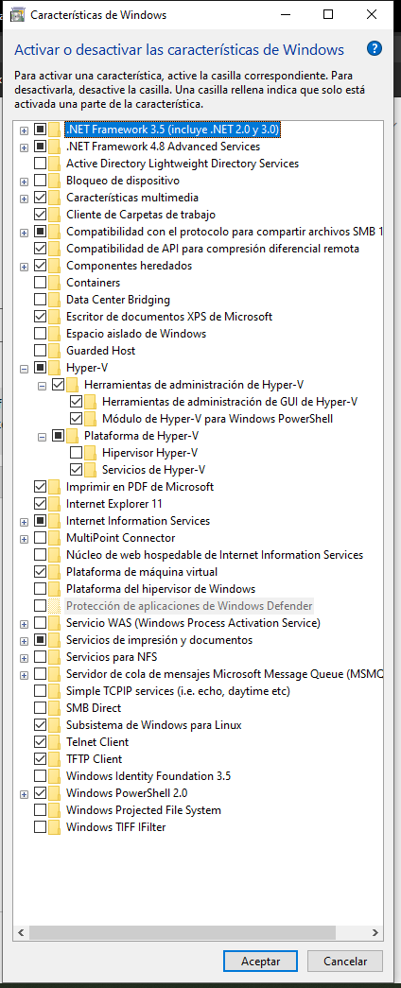Expand the .NET Framework 3.5 node

[24, 130]
